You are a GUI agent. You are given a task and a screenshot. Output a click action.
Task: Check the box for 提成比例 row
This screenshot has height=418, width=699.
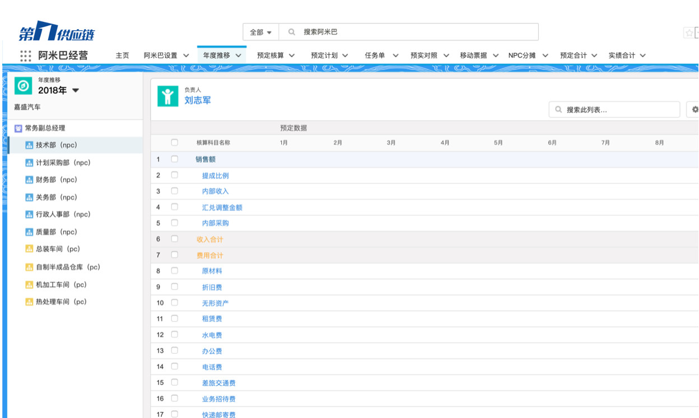coord(175,175)
